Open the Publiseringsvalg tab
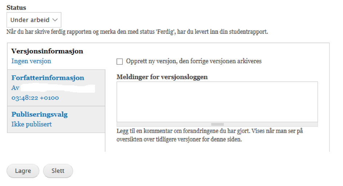The image size is (343, 186). click(x=40, y=114)
